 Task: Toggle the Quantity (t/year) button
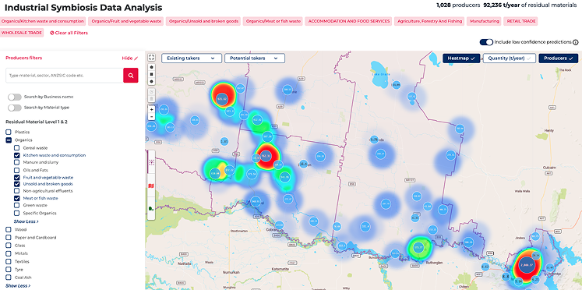coord(510,58)
